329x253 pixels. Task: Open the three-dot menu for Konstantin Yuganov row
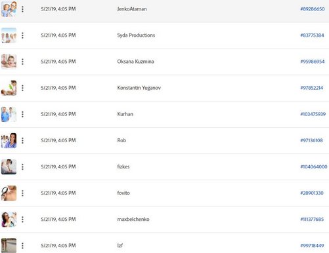point(22,88)
